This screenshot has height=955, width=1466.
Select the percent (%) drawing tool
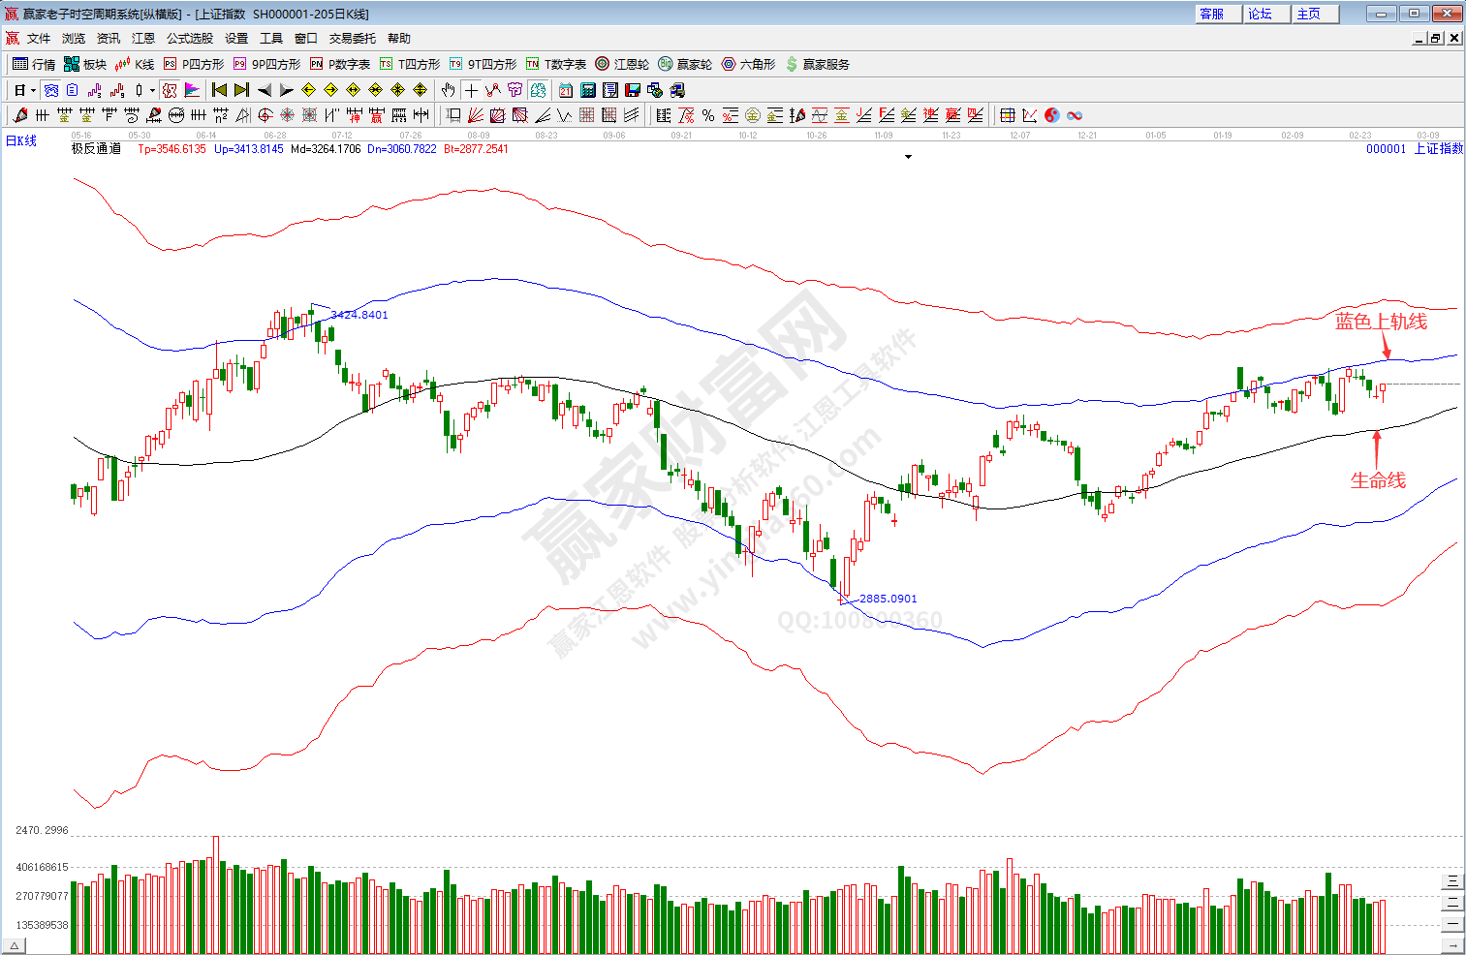point(708,115)
